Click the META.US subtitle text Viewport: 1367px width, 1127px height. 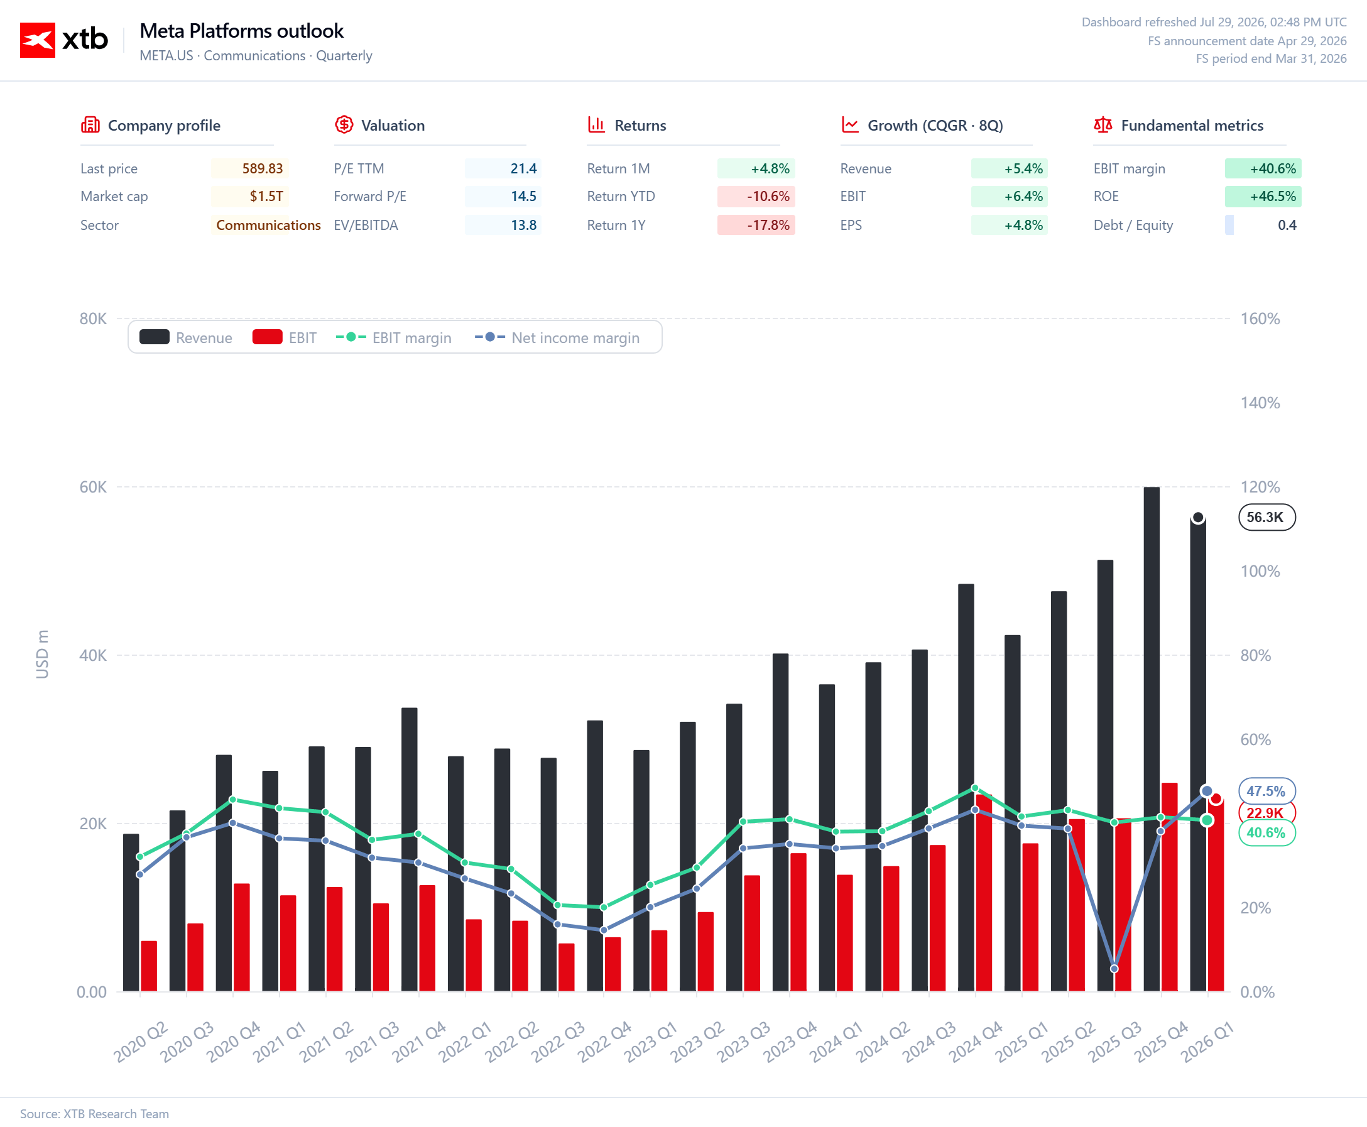click(x=256, y=56)
